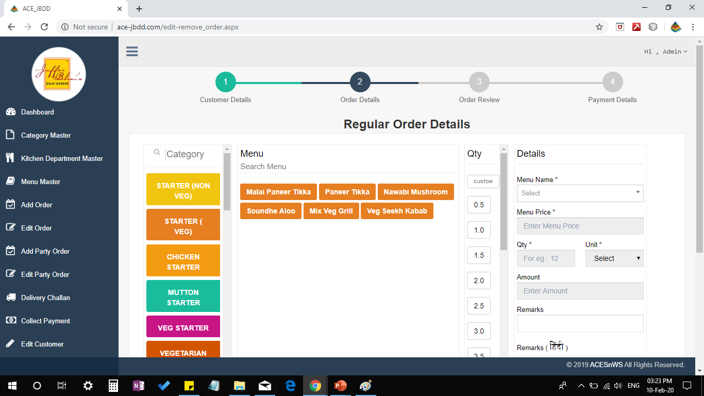
Task: Select quantity 2.0
Action: [479, 280]
